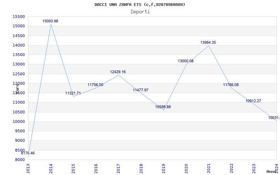Image resolution: width=280 pixels, height=175 pixels.
Task: Click the 10000 y-axis tick label
Action: click(x=19, y=121)
